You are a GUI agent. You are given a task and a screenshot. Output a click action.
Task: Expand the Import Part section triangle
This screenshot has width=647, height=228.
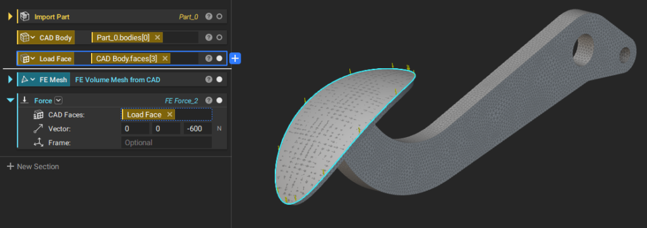[x=11, y=17]
